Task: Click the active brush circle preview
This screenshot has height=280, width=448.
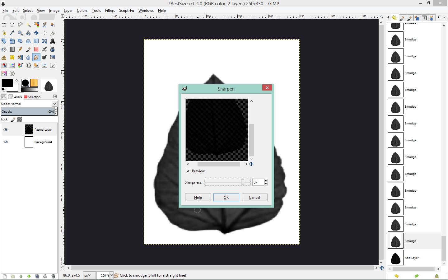Action: 25,83
